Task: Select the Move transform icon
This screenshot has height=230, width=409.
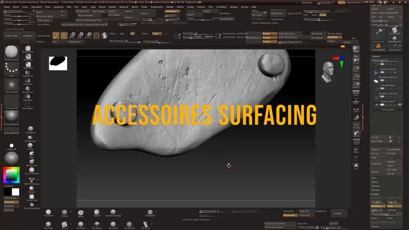Action: click(72, 36)
